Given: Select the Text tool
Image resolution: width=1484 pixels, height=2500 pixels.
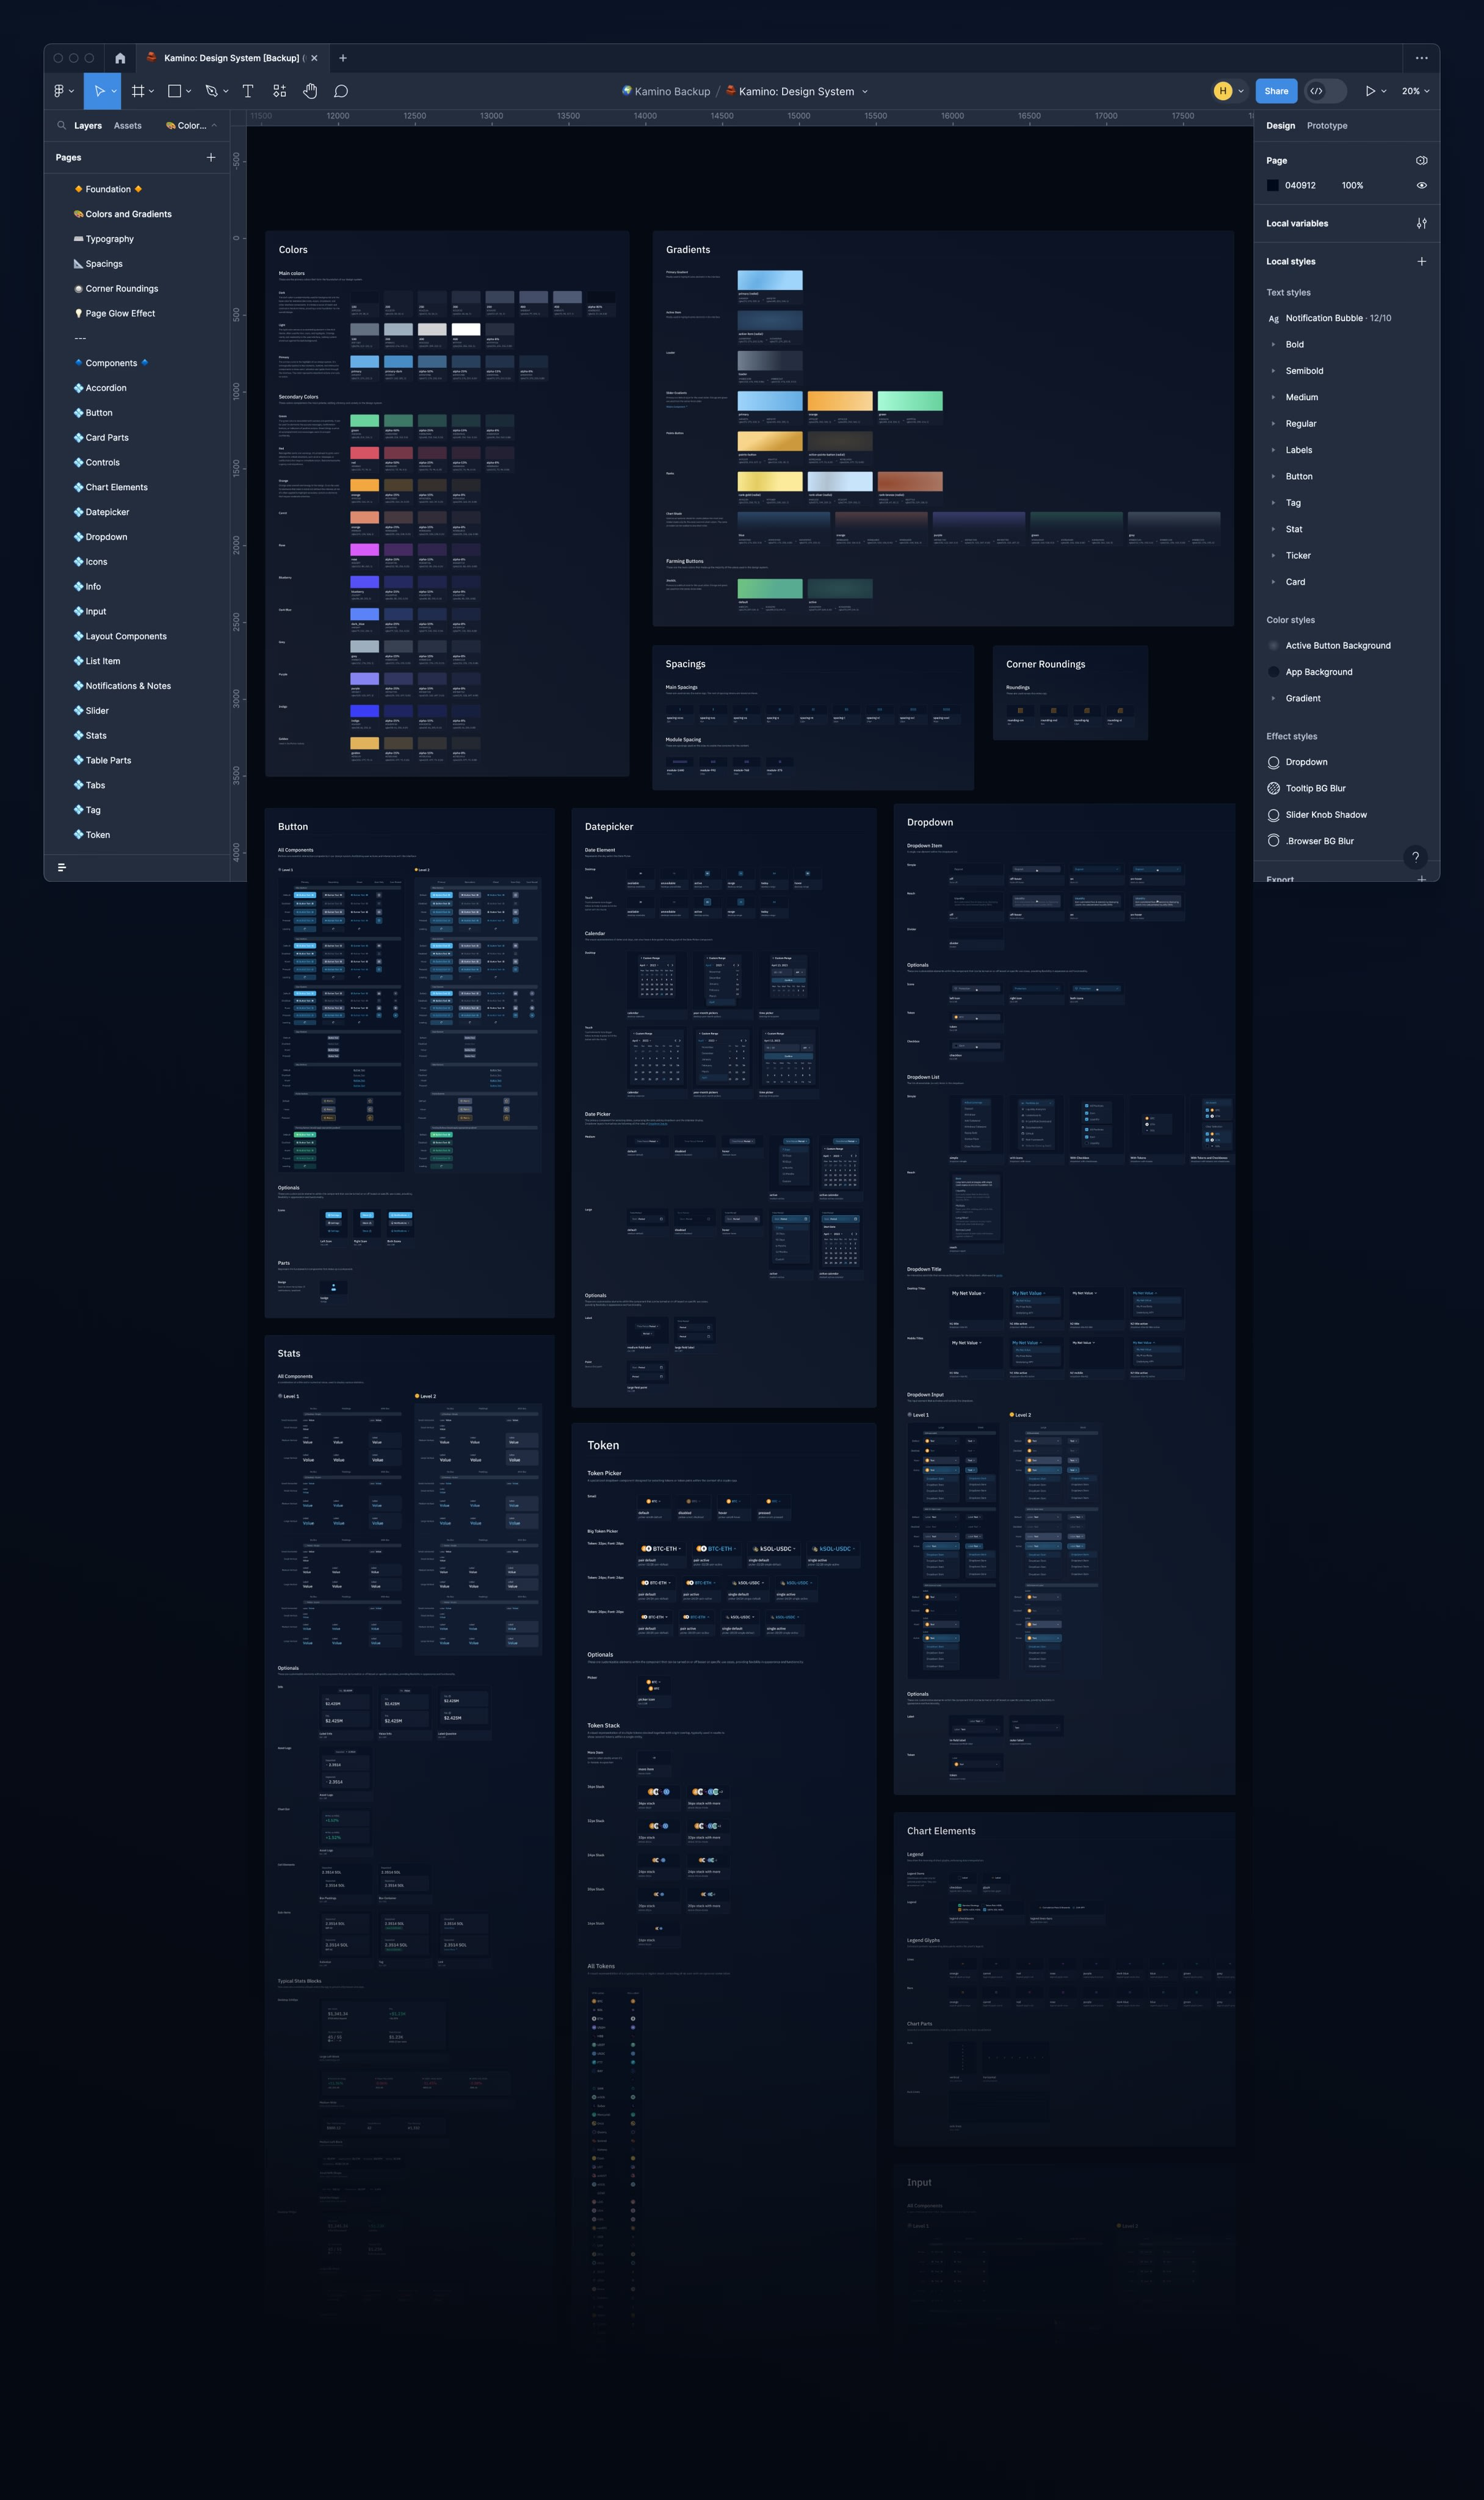Looking at the screenshot, I should click(x=248, y=91).
